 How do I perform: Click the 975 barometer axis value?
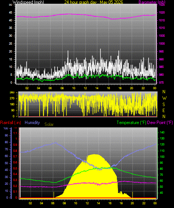click(x=161, y=83)
